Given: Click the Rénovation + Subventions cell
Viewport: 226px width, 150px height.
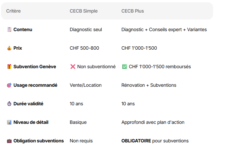Looking at the screenshot, I should [x=149, y=85].
